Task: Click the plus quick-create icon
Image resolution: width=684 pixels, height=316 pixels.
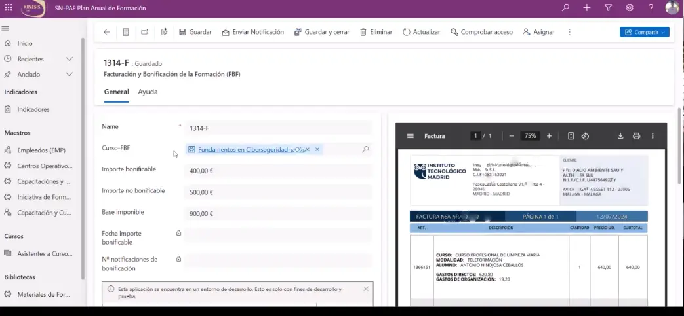Action: pyautogui.click(x=587, y=7)
